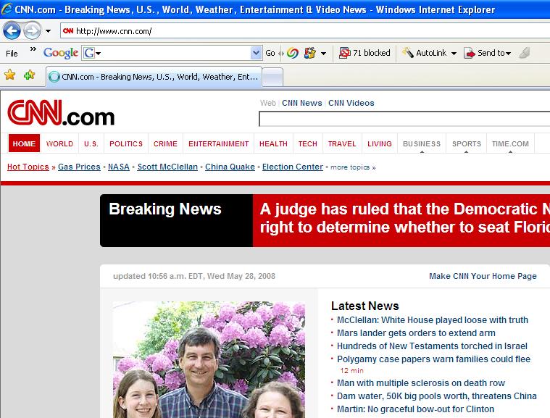Switch to the ENTERTAINMENT navigation tab
Screen dimensions: 550x418
click(x=218, y=143)
